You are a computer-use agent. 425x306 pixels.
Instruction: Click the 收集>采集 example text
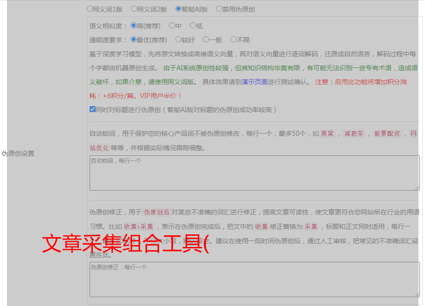(x=139, y=226)
